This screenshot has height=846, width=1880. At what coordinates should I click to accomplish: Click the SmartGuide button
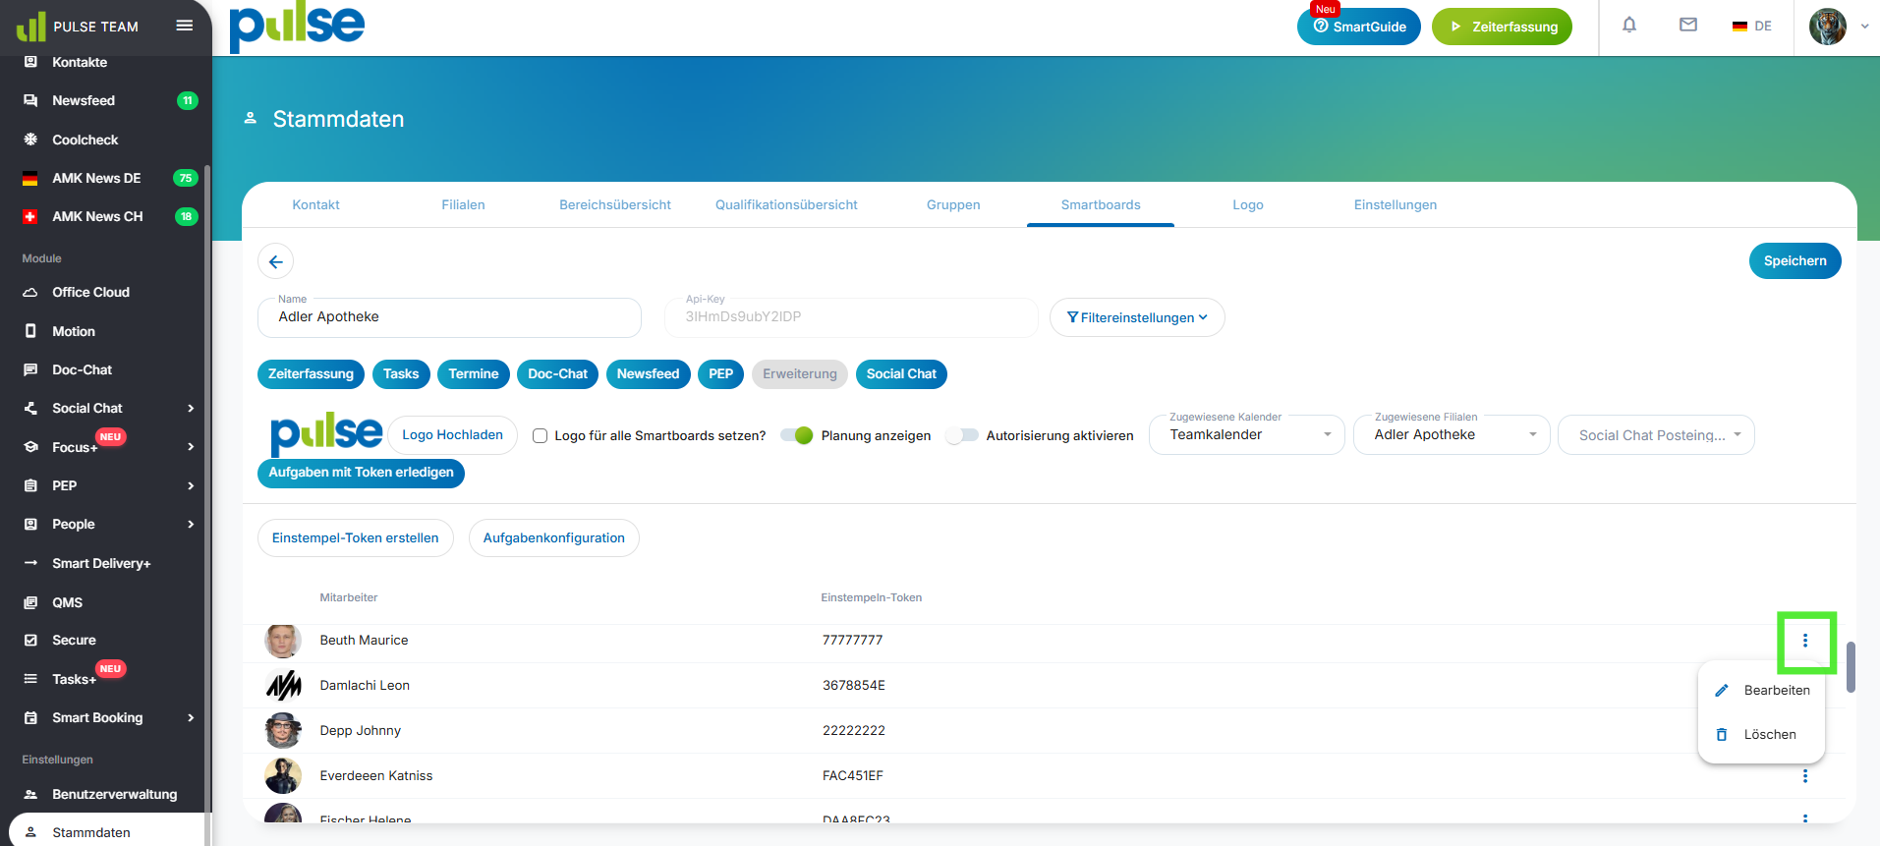(1359, 27)
